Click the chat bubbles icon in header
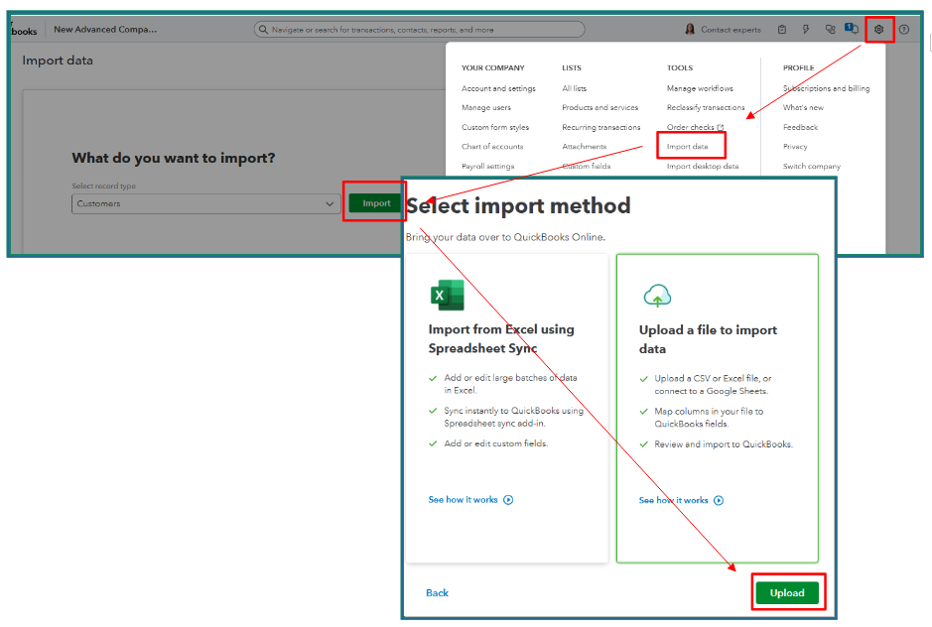 click(830, 30)
